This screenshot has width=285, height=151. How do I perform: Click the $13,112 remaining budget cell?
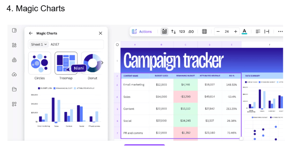point(186,109)
